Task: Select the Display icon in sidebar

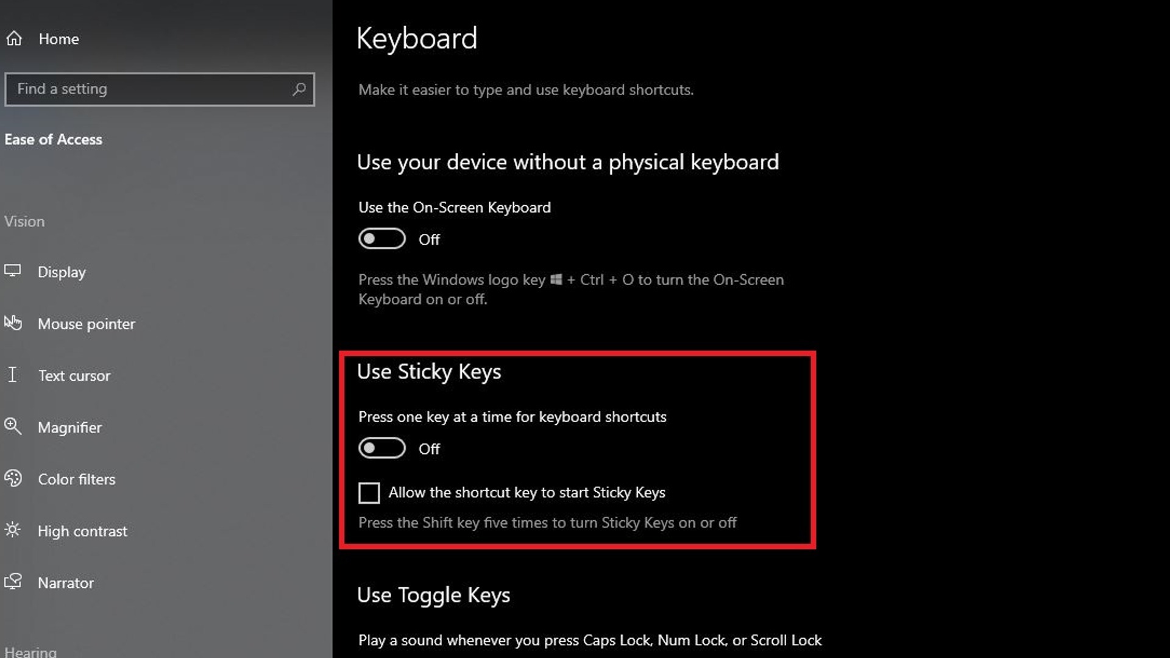Action: pyautogui.click(x=13, y=272)
